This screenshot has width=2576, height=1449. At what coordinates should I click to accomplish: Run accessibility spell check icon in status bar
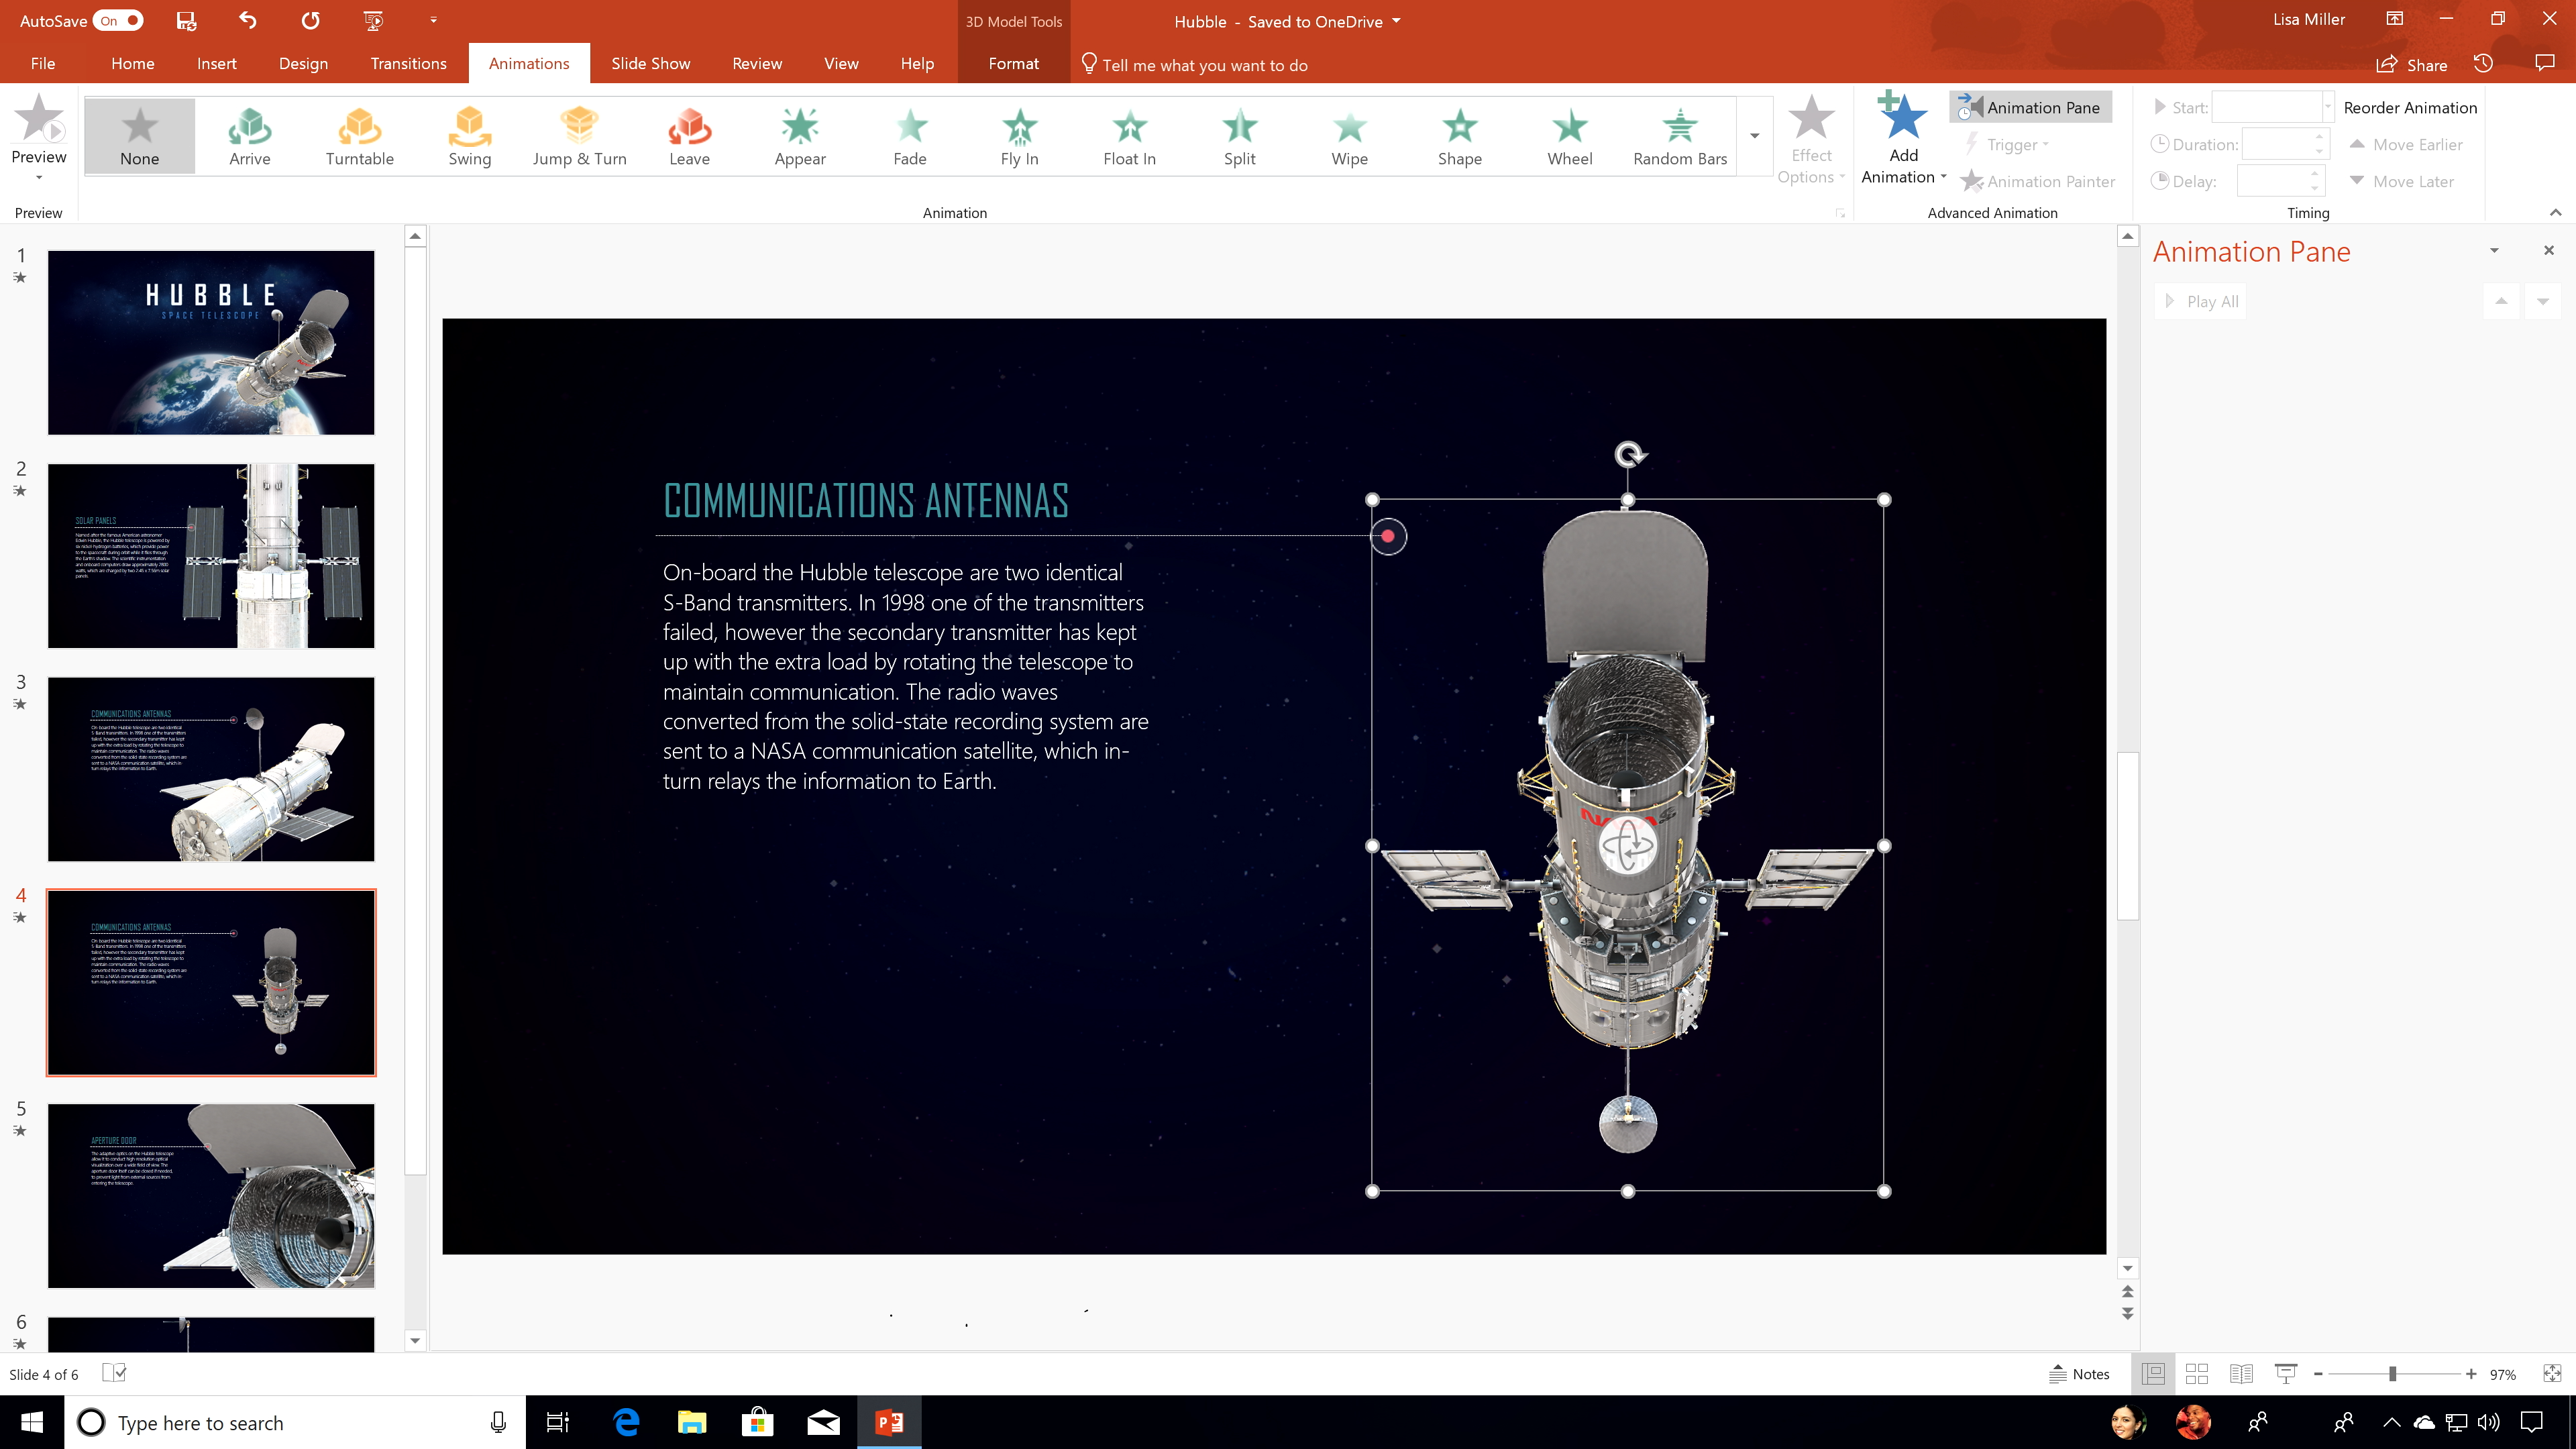pyautogui.click(x=115, y=1373)
